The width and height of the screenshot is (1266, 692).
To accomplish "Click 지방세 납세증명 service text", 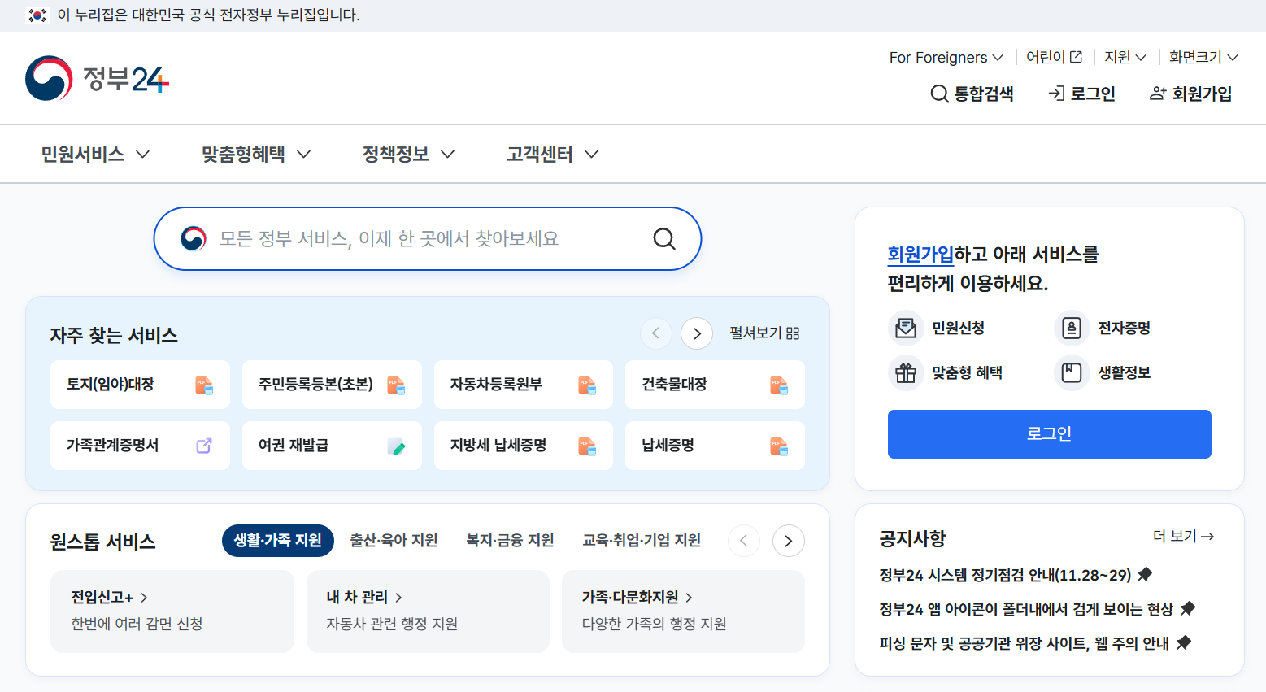I will pos(498,446).
